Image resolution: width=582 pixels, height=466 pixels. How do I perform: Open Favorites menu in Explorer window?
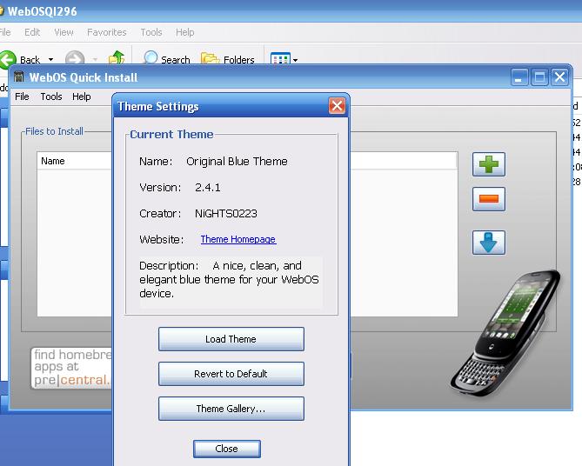click(x=107, y=32)
